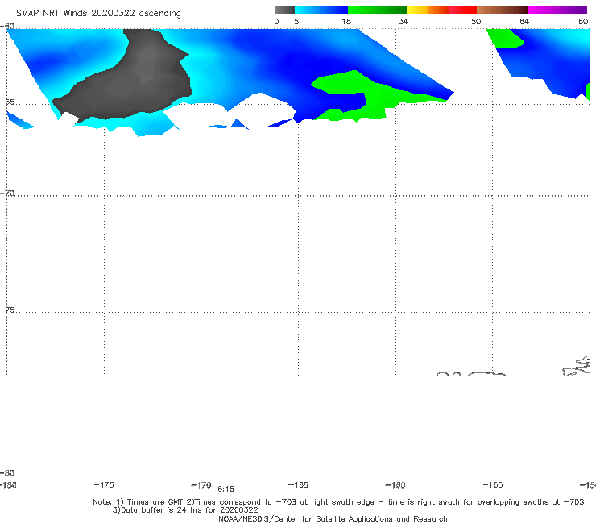Click the latitude axis label '-65'
Viewport: 596px width, 524px height.
(7, 102)
